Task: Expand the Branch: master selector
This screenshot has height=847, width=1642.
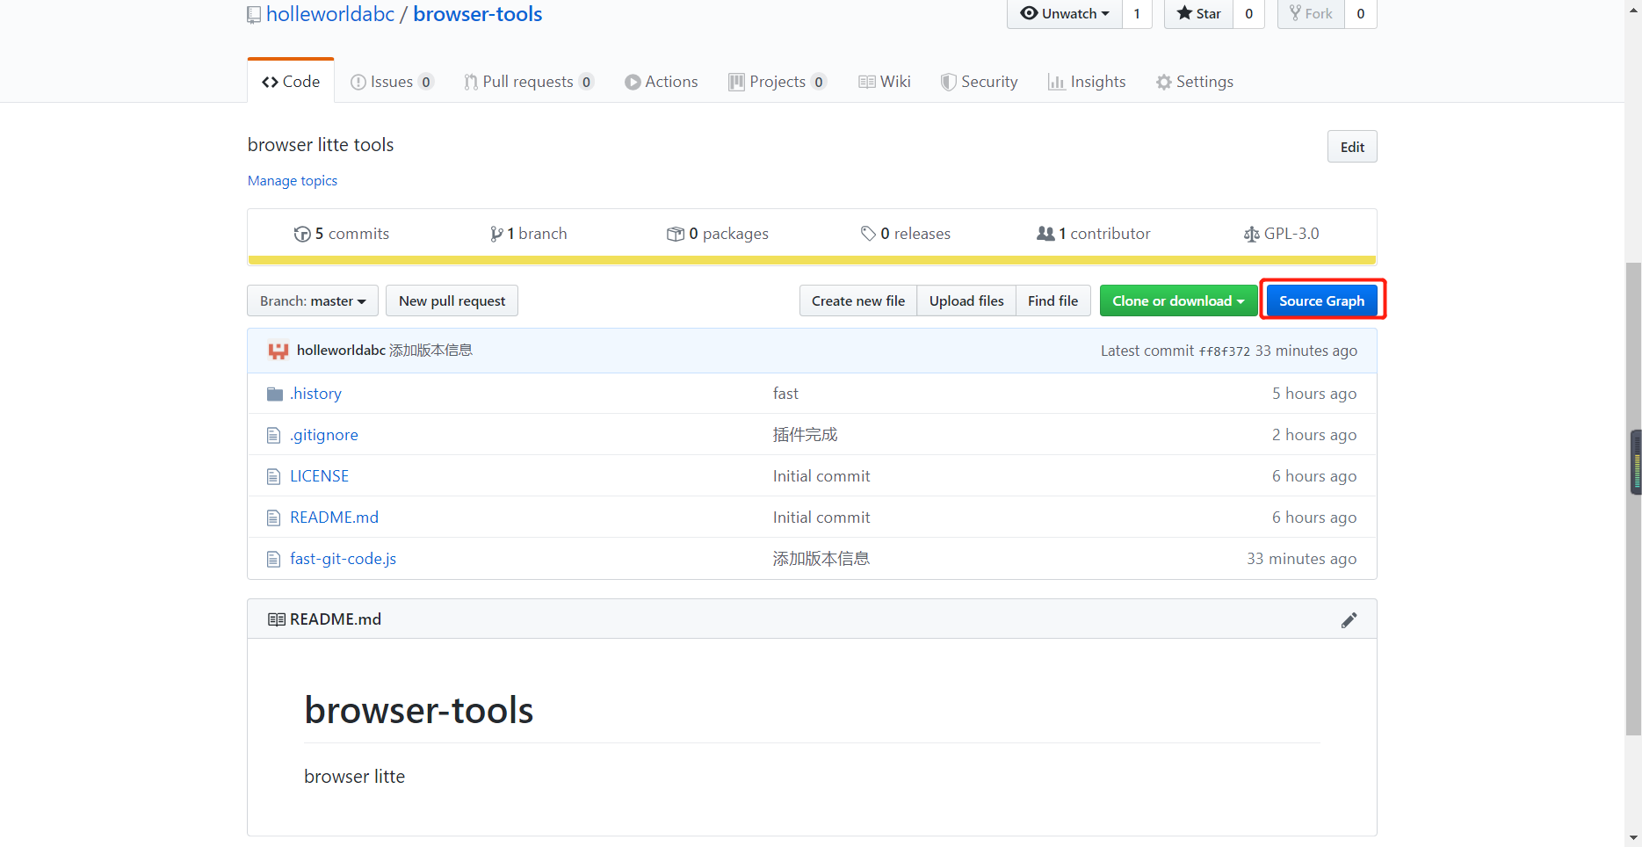Action: point(313,301)
